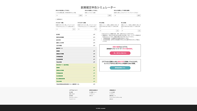Select the elderly living separately count input
This screenshot has height=111, width=197.
coord(130,31)
